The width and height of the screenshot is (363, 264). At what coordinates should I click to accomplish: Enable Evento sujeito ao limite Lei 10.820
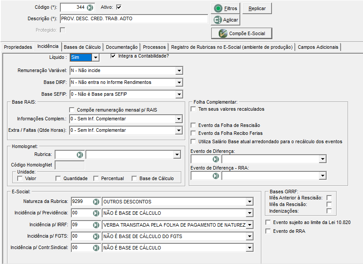tap(268, 222)
